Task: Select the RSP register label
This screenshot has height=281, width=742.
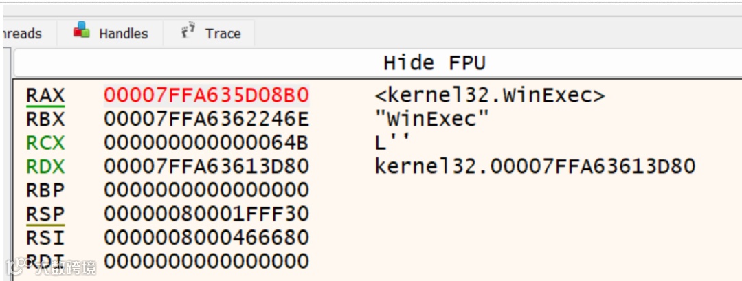Action: pos(45,214)
